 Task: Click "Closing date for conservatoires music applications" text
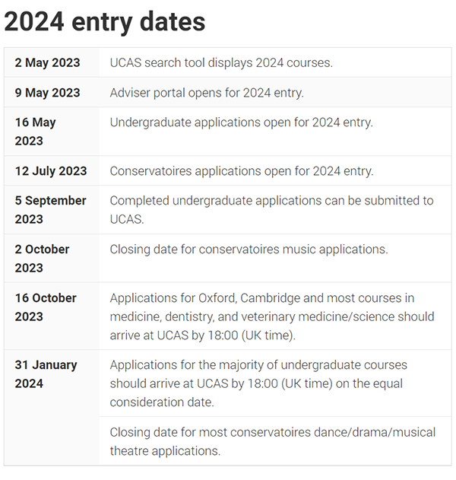(x=249, y=249)
